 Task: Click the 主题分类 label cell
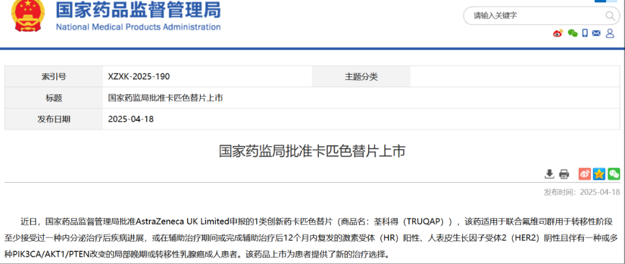[361, 76]
